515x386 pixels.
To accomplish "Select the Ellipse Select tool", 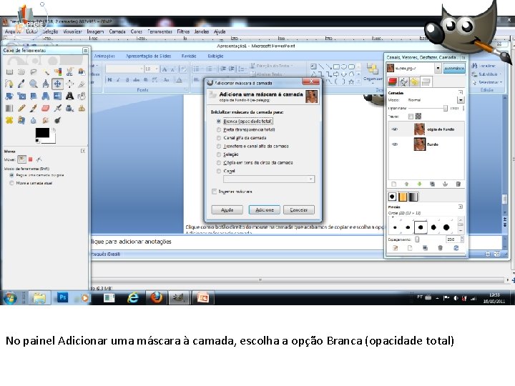I will point(21,72).
